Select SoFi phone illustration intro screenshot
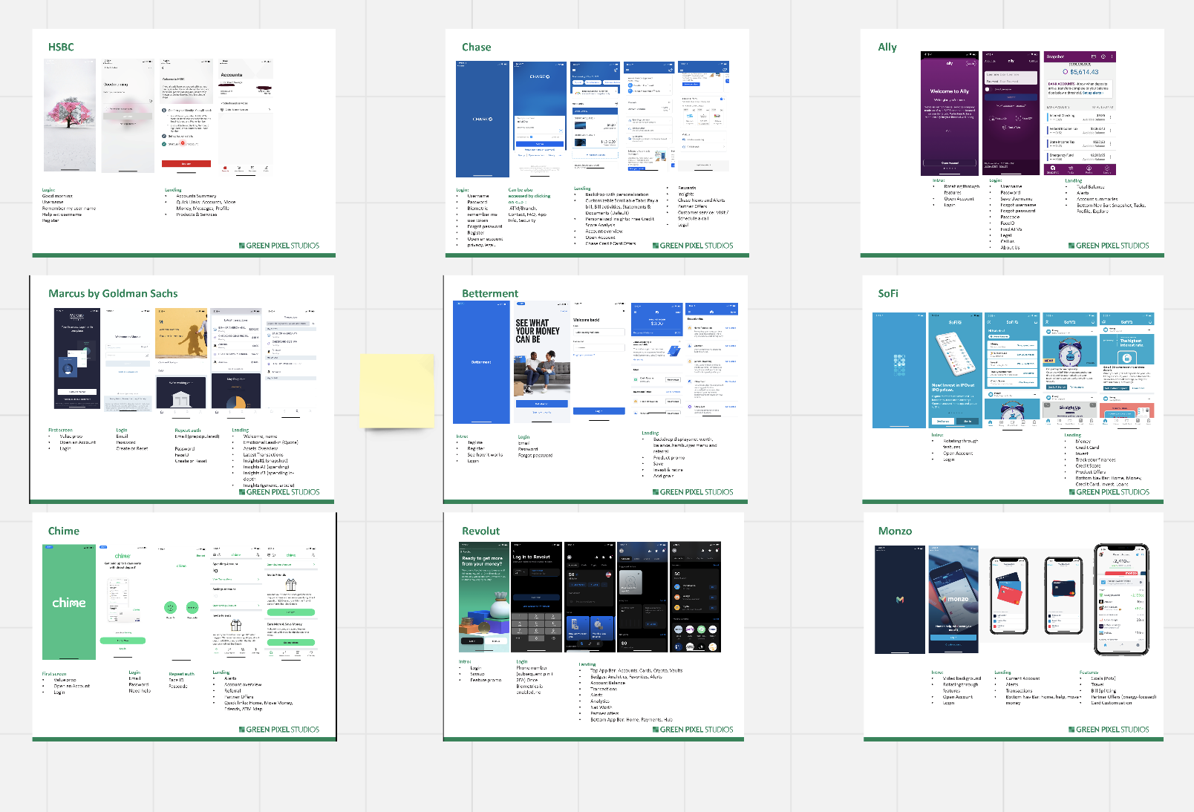1194x812 pixels. pos(956,370)
